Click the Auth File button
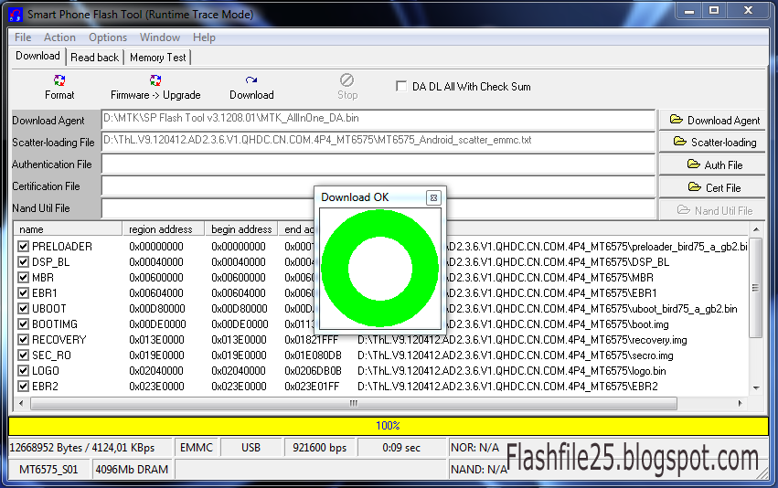Screen dimensions: 778x488 [712, 165]
